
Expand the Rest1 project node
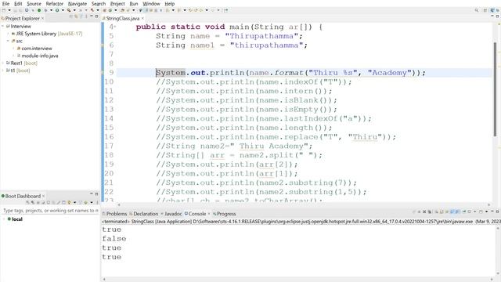[3, 63]
